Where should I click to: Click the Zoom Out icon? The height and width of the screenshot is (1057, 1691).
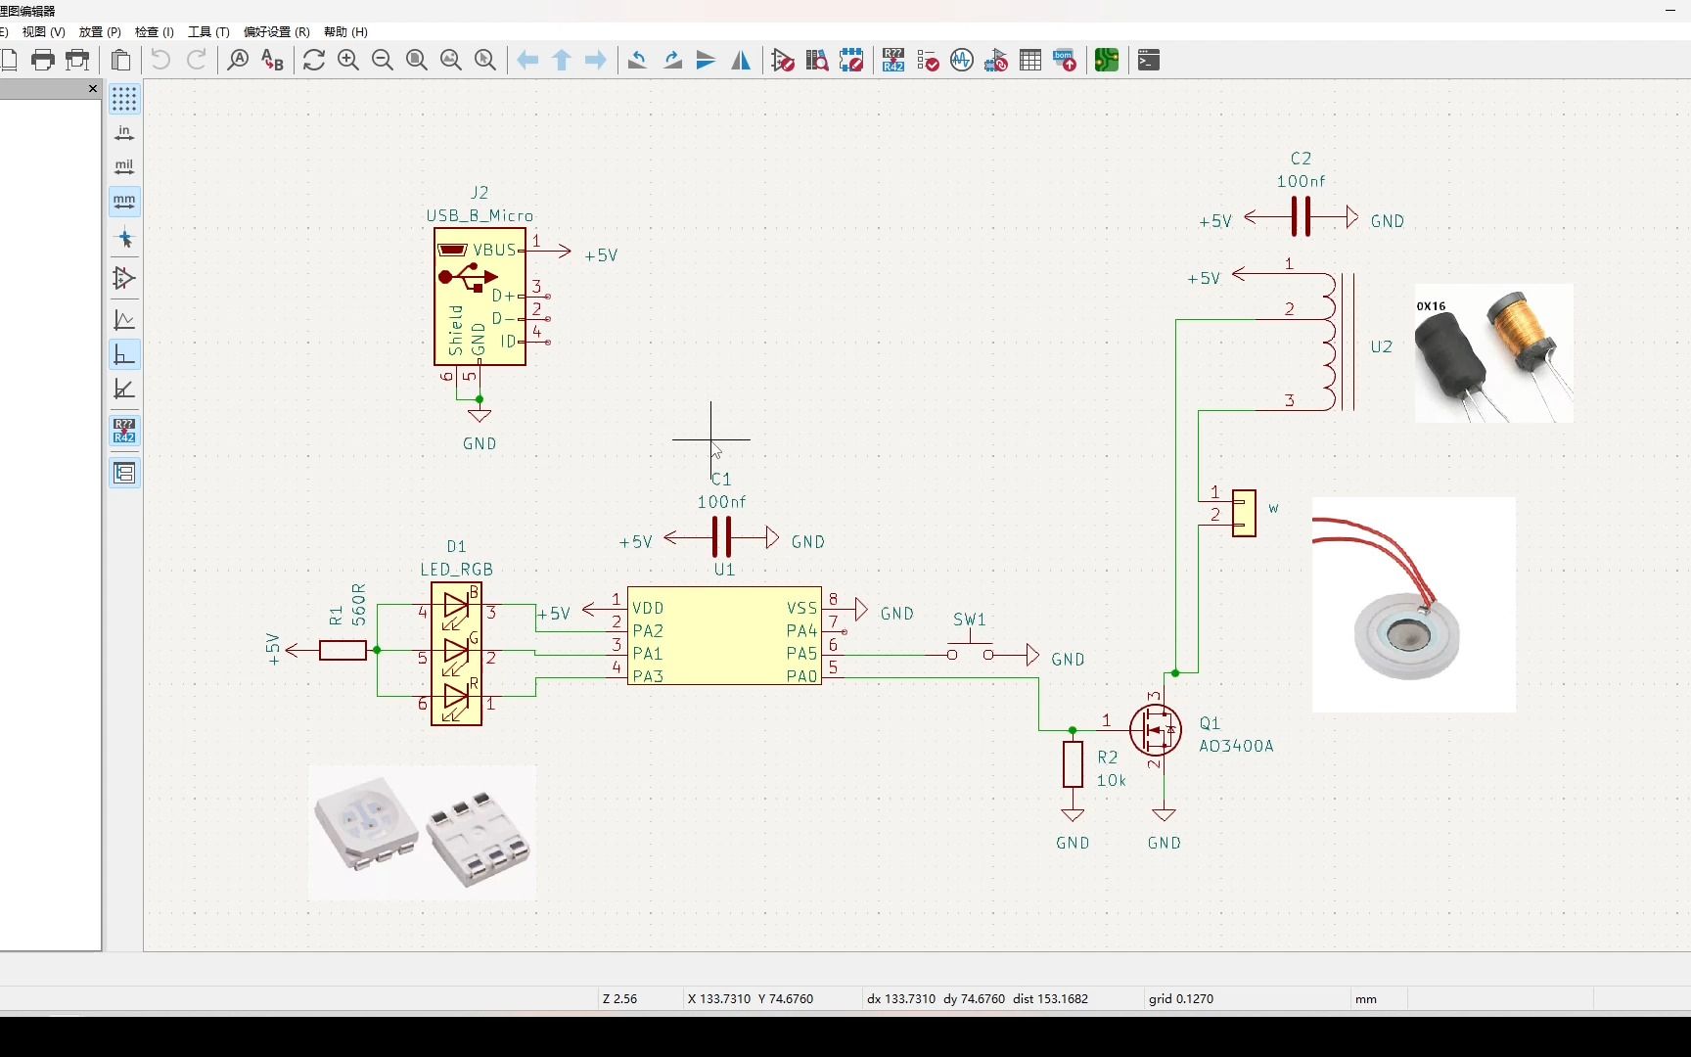click(383, 61)
